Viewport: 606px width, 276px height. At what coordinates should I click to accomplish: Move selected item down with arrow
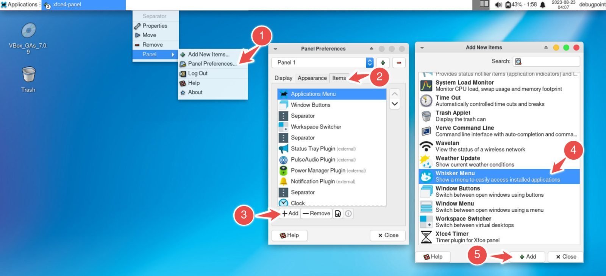tap(395, 104)
